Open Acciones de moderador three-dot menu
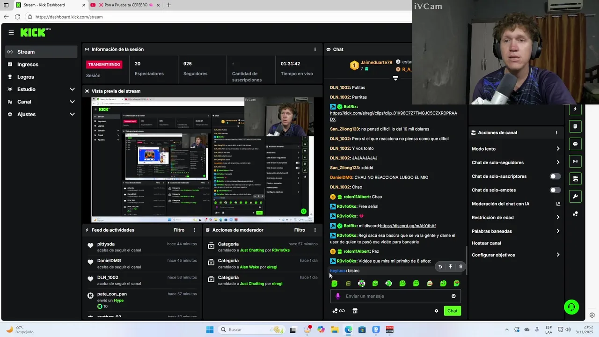 click(x=315, y=230)
